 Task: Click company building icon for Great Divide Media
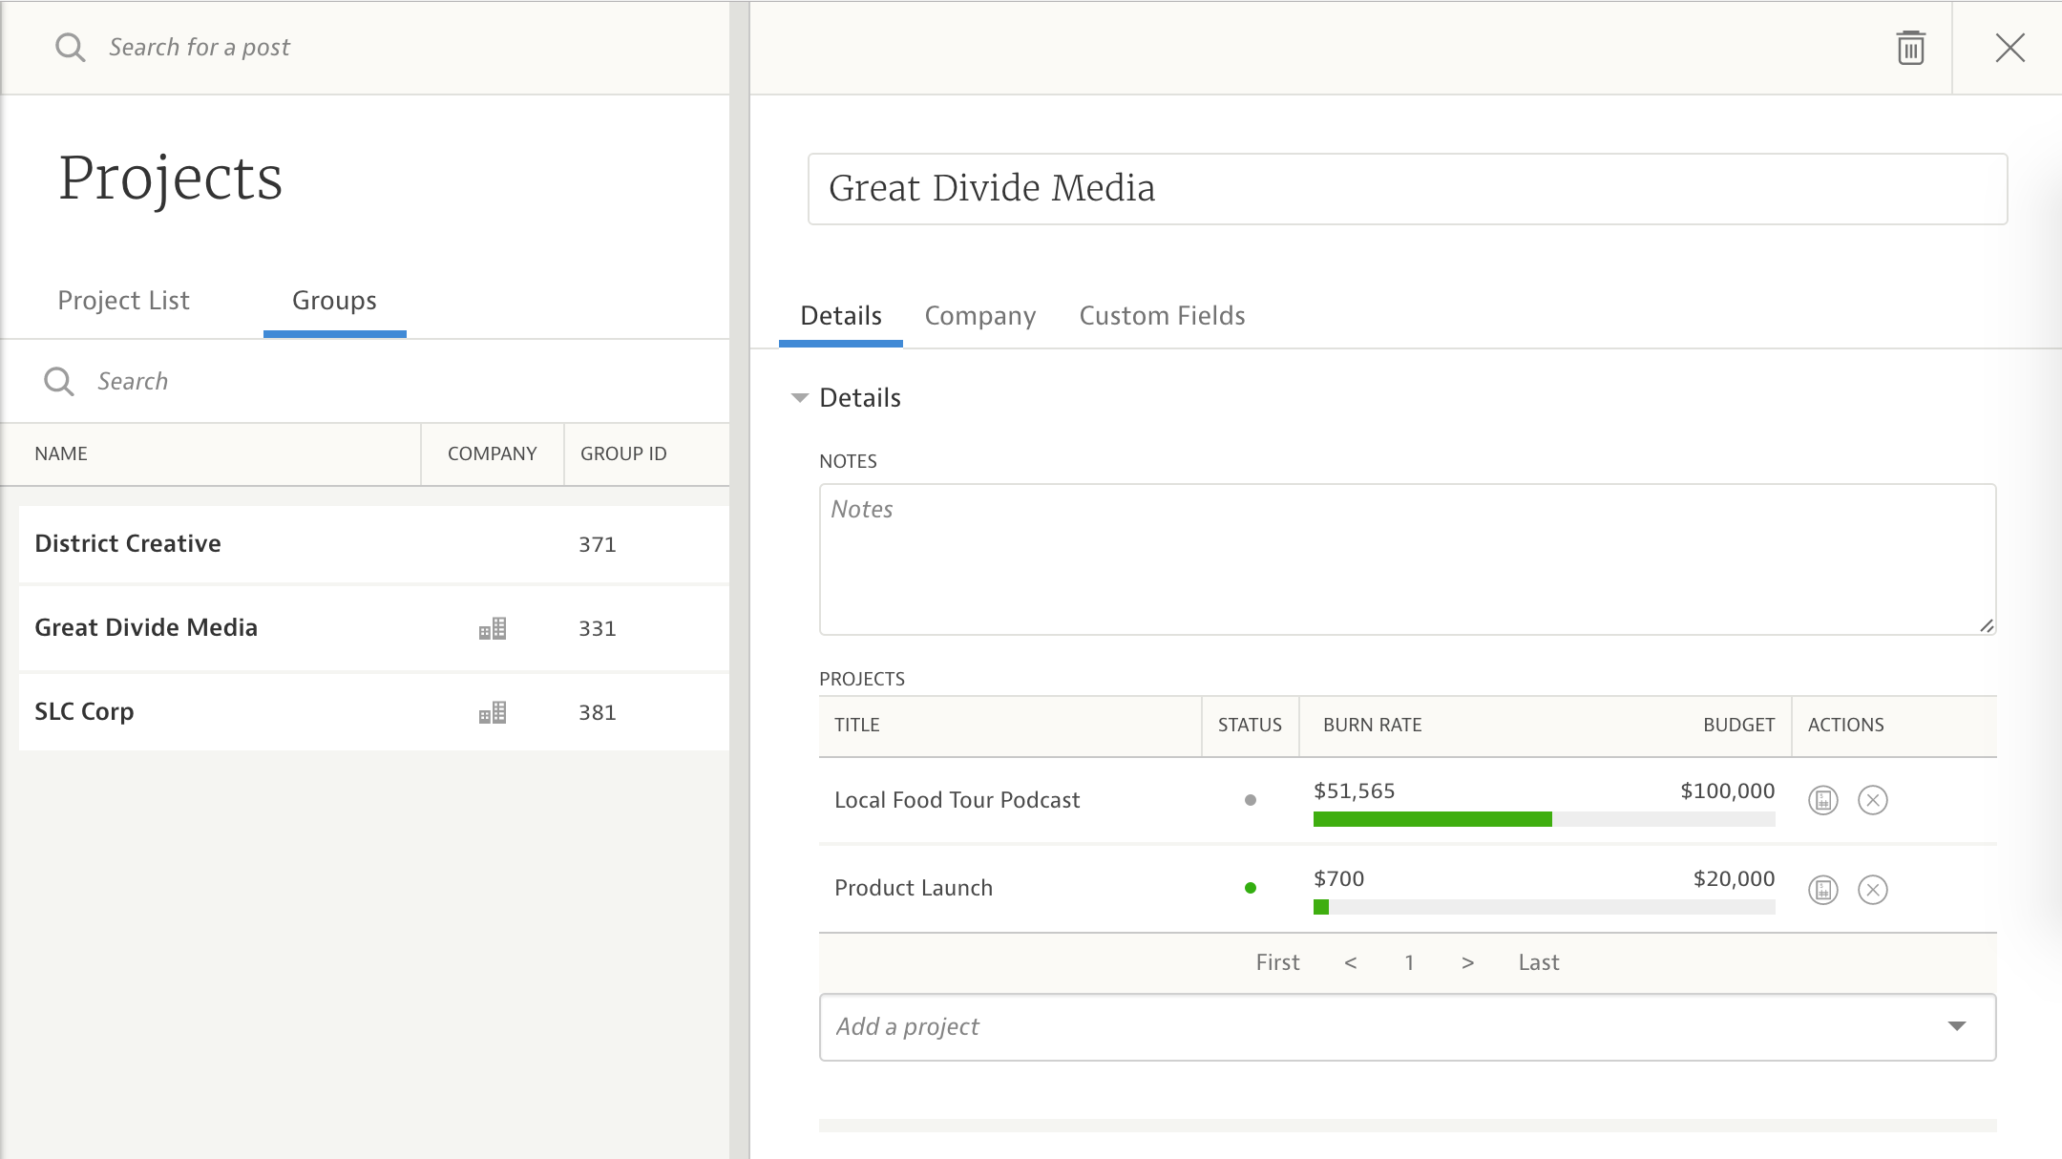point(493,628)
